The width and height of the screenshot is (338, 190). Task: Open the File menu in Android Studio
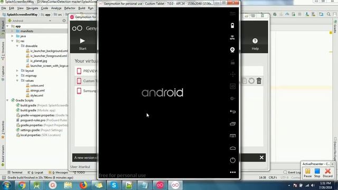(x=4, y=8)
